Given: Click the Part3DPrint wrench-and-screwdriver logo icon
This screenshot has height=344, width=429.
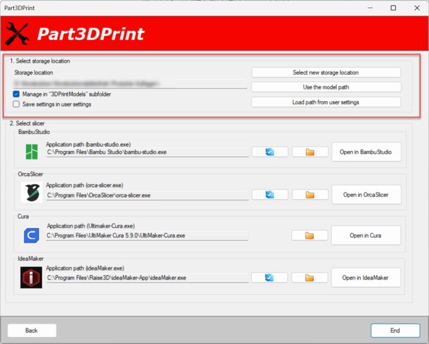Looking at the screenshot, I should tap(17, 34).
